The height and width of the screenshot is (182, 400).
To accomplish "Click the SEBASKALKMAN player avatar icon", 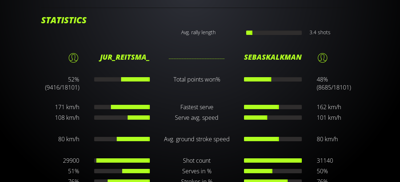I will click(323, 58).
